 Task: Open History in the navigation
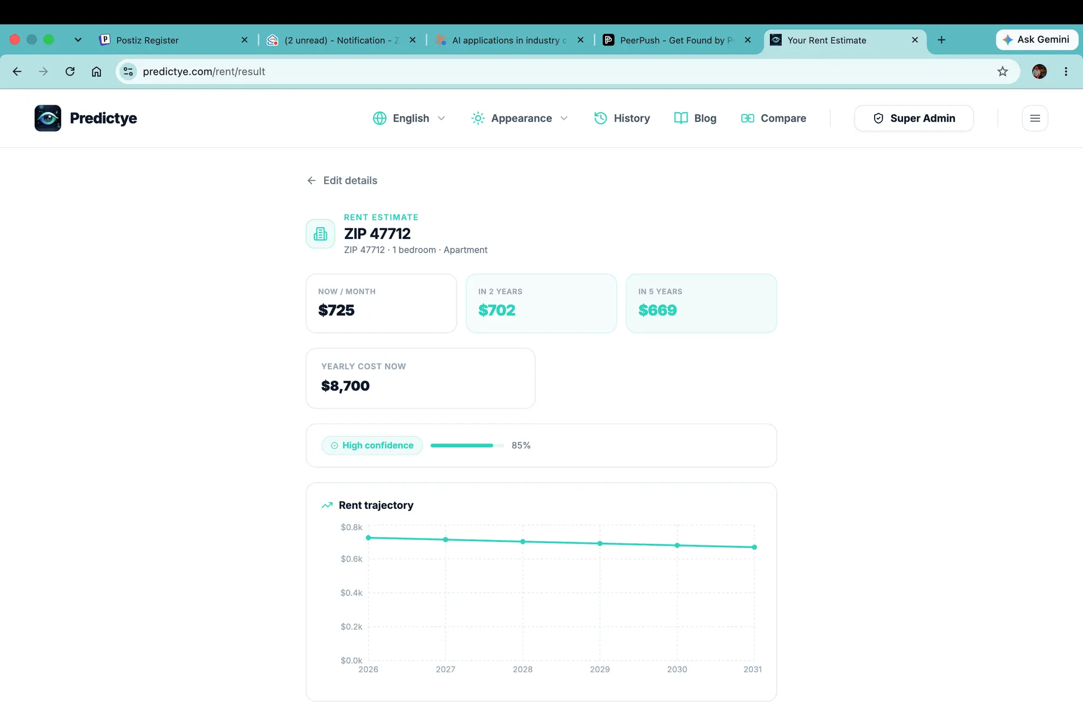click(622, 118)
